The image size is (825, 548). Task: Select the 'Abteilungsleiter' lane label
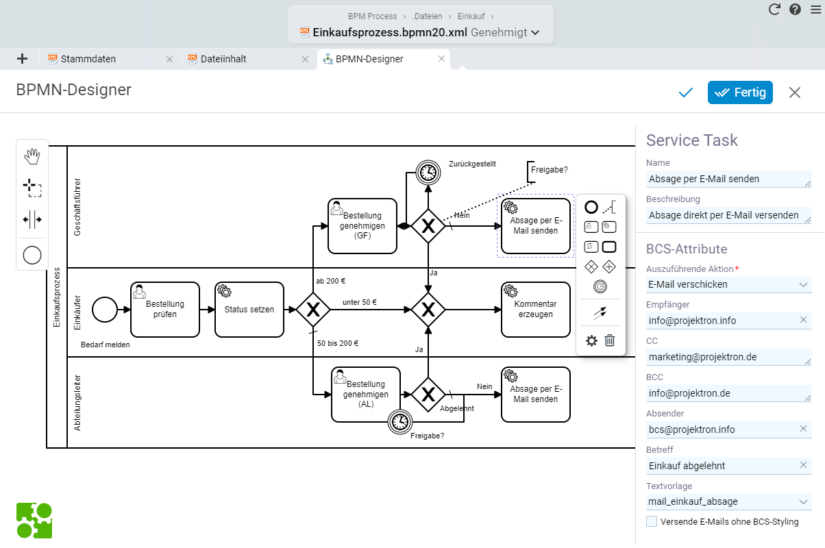click(77, 402)
